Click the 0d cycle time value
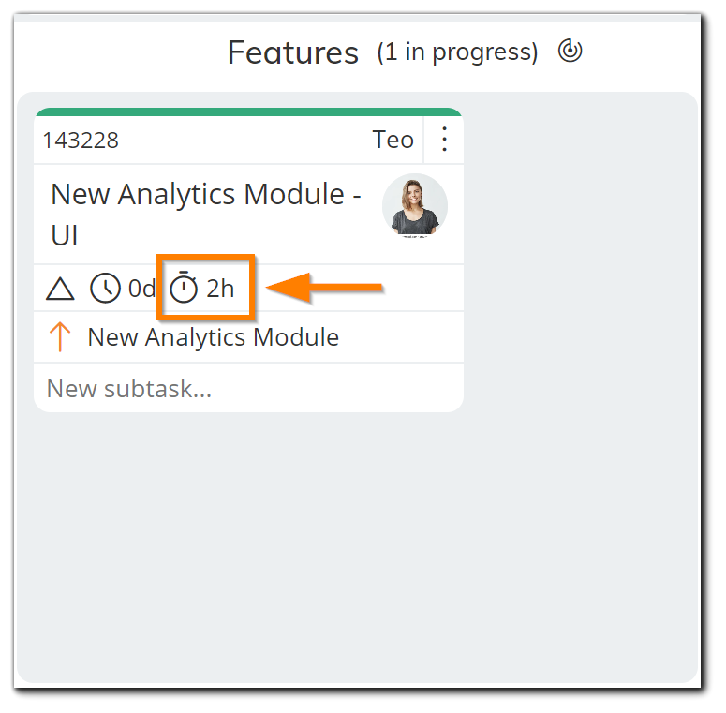This screenshot has height=713, width=726. click(141, 289)
